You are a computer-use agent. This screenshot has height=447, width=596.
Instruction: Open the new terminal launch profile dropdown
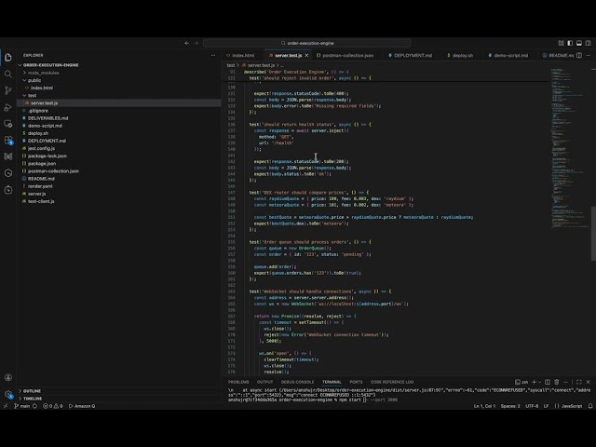(539, 382)
